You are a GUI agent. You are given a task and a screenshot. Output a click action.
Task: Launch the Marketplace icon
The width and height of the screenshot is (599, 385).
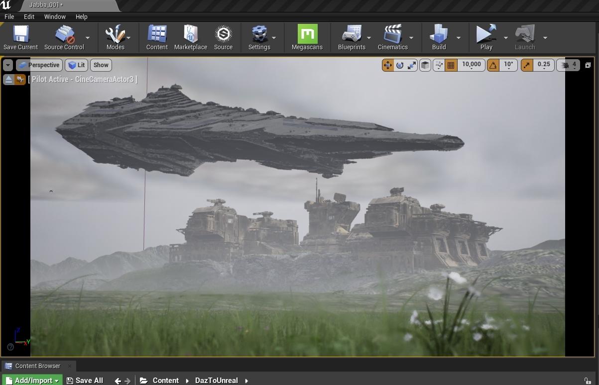pos(191,38)
